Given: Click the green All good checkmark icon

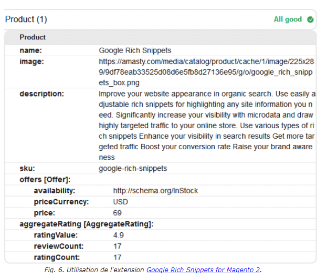Looking at the screenshot, I should [310, 19].
